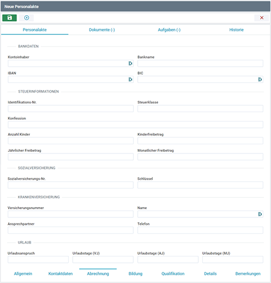
Task: Open the lookup icon in the Kontoinhaber field
Action: coord(130,63)
